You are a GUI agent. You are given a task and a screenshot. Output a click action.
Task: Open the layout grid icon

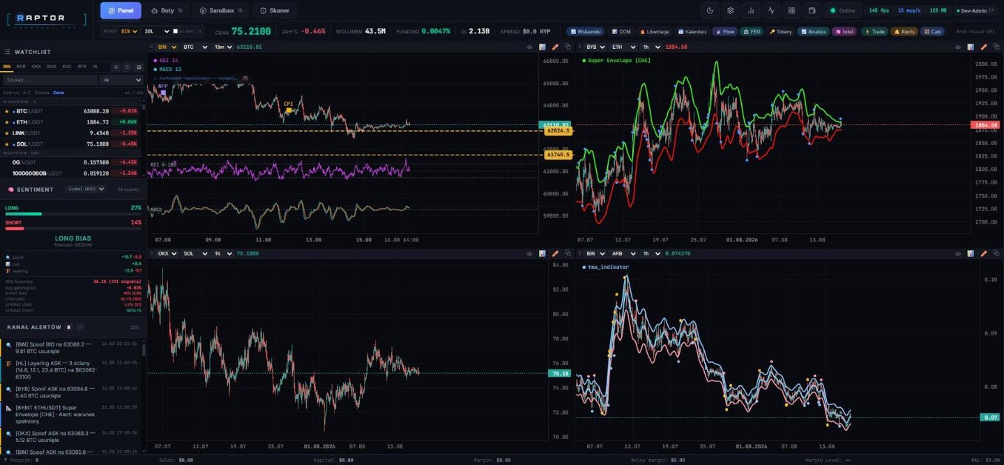(791, 10)
